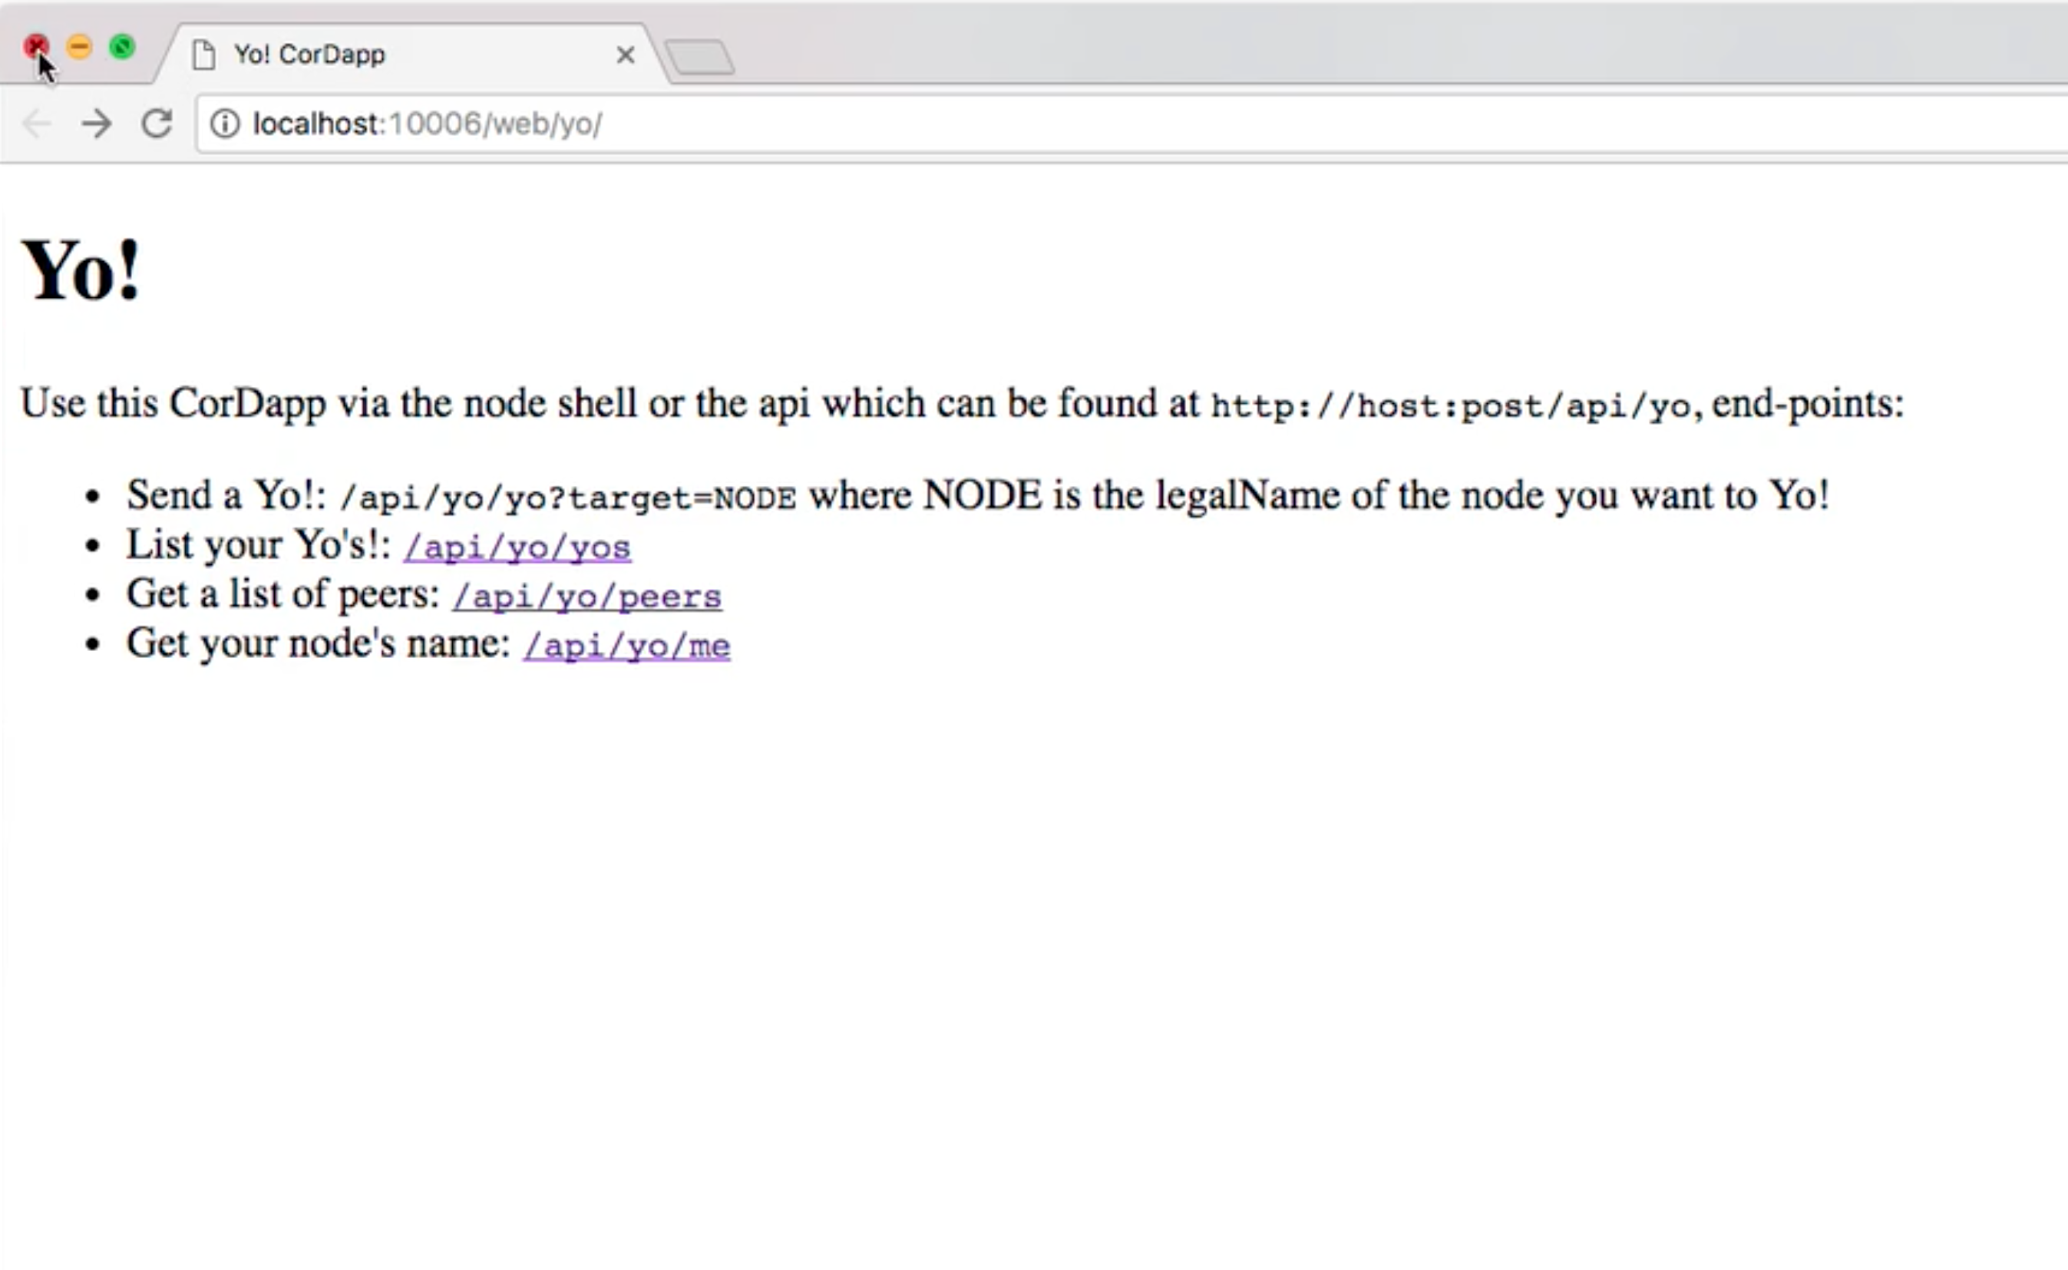Open the /api/yo/yos link
2068x1270 pixels.
pos(517,547)
